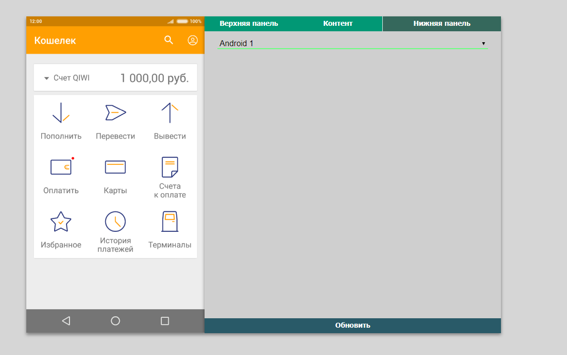The height and width of the screenshot is (355, 567).
Task: Tap the Вывести up-arrow icon
Action: click(170, 113)
